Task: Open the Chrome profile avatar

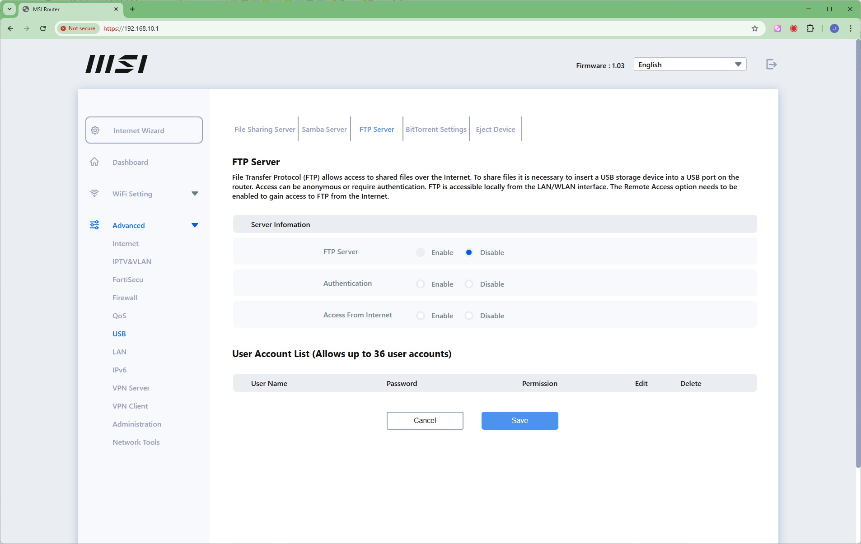Action: click(834, 28)
